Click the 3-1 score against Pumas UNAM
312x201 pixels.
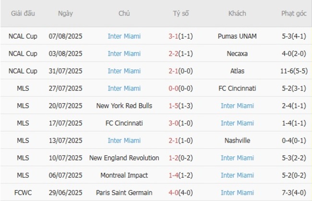coord(175,36)
